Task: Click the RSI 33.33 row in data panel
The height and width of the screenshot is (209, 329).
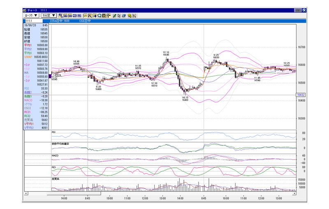Action: (36, 89)
